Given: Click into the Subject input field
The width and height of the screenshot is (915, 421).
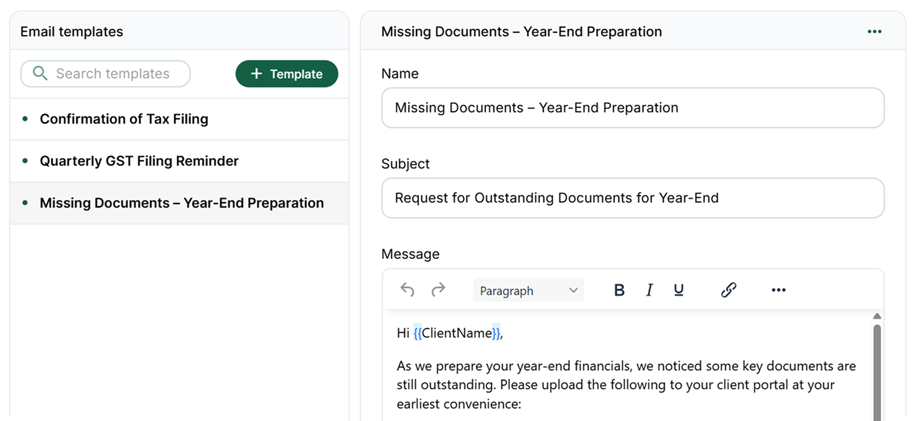Looking at the screenshot, I should click(x=632, y=198).
